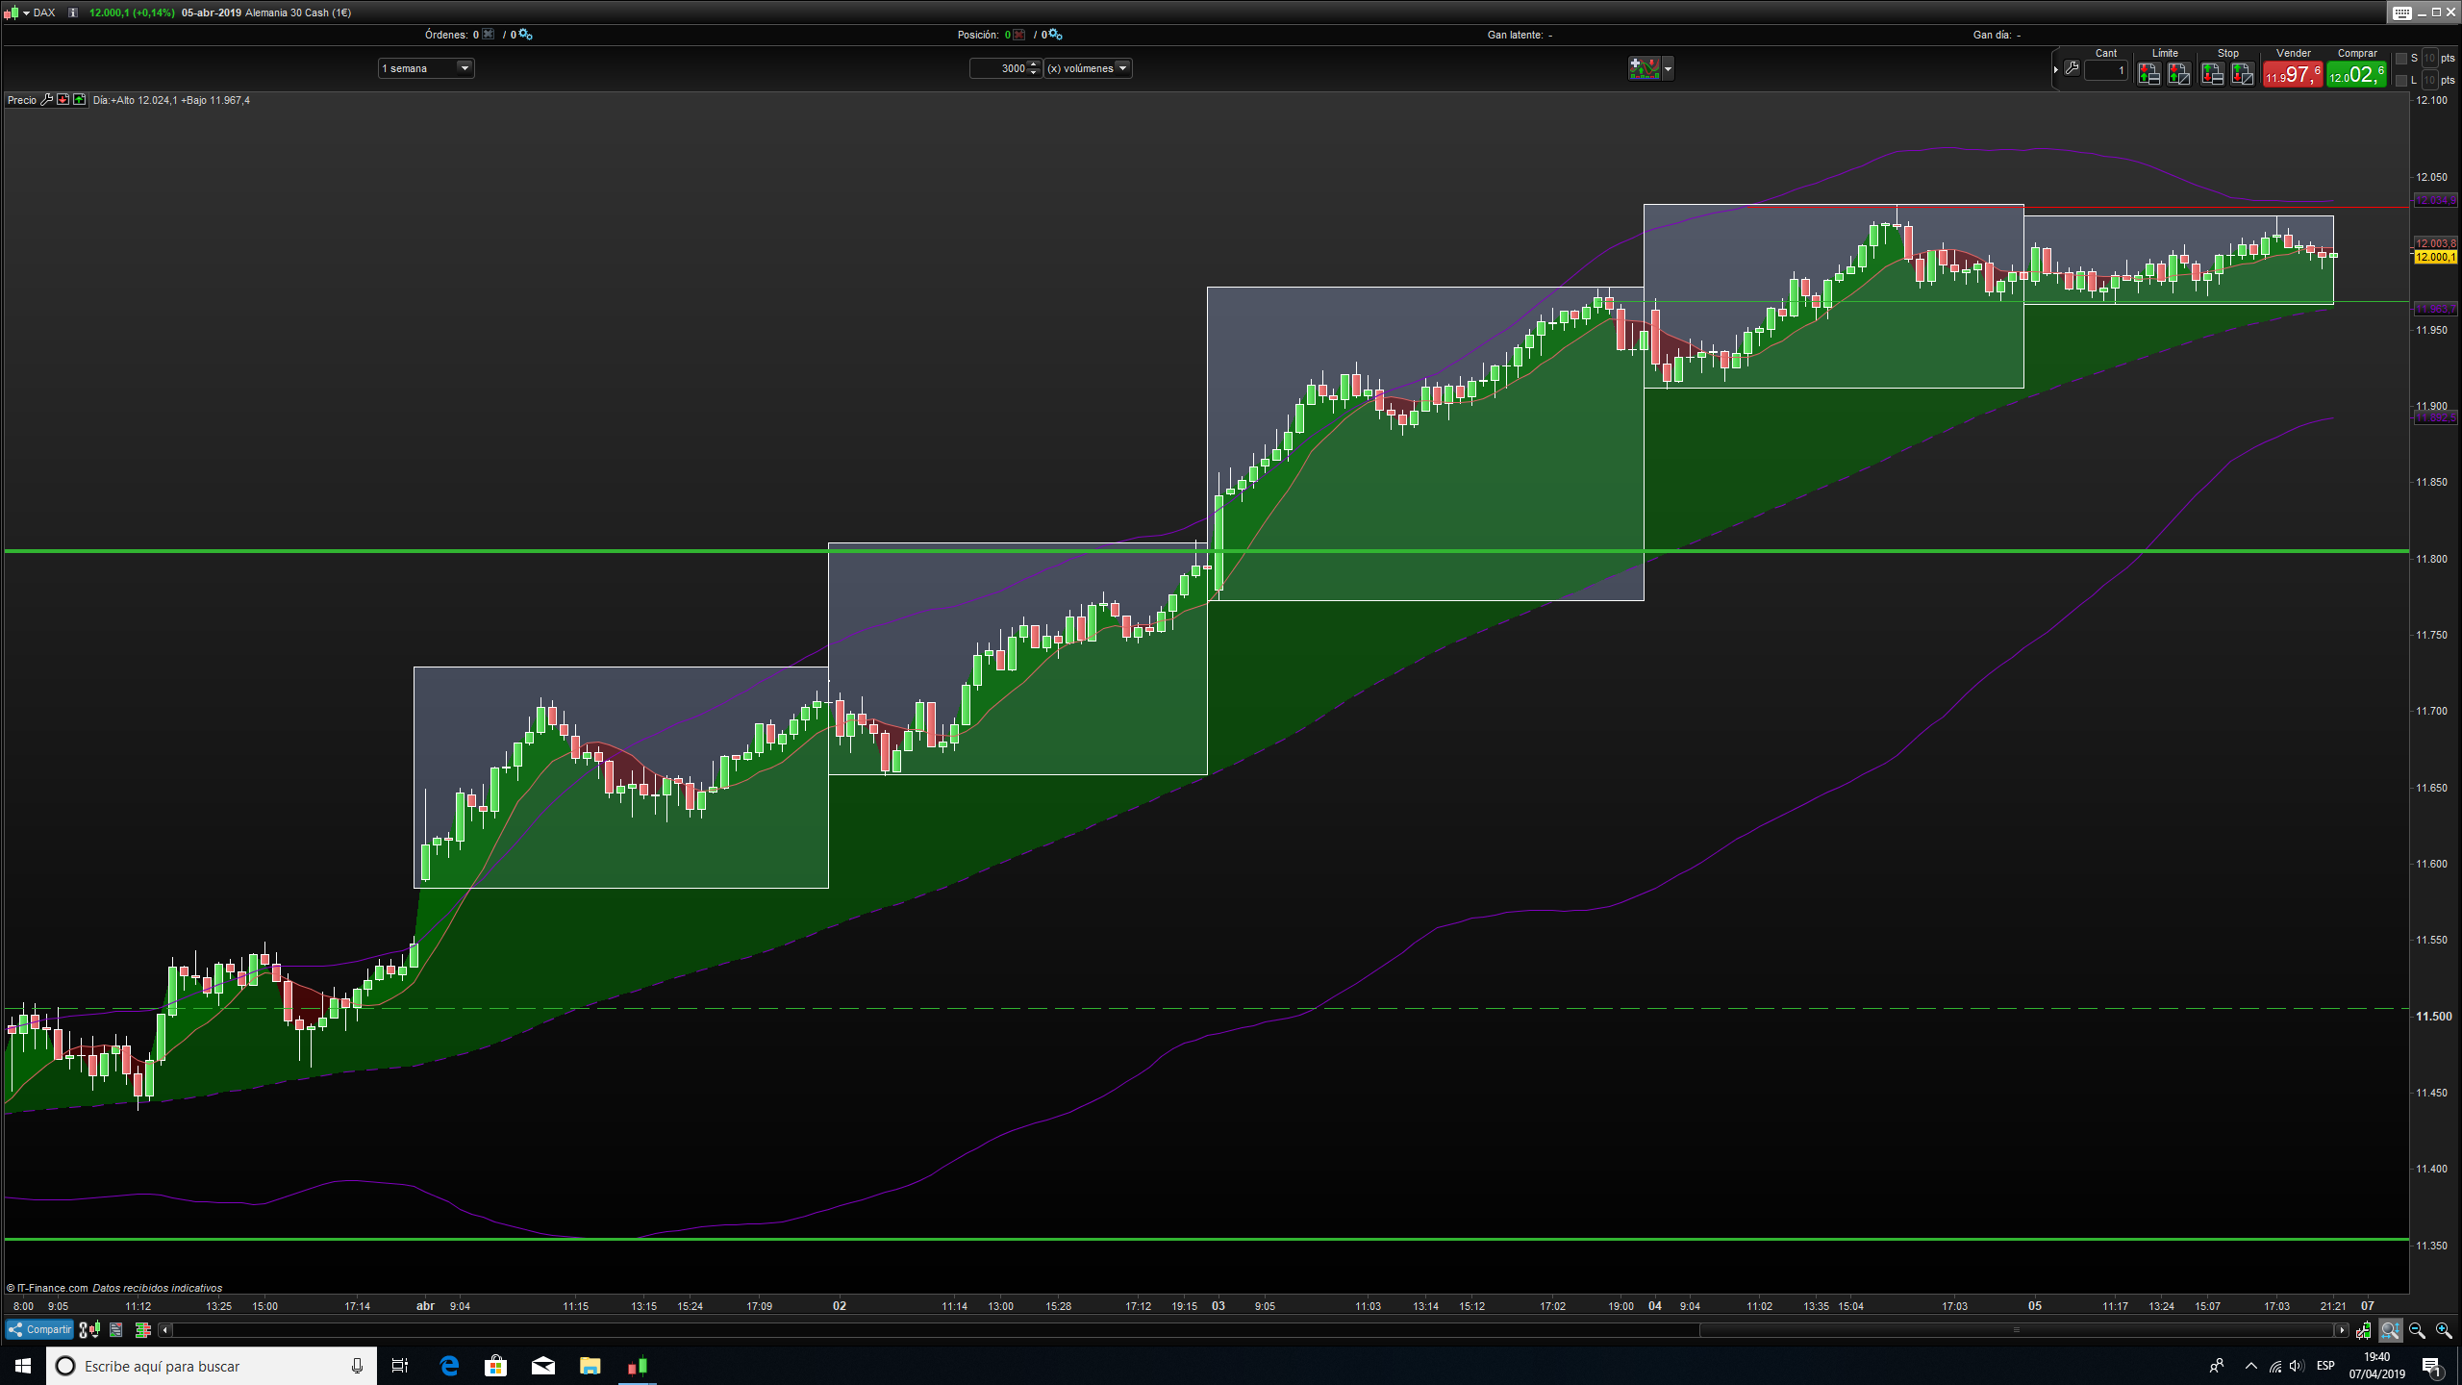
Task: Expand the chart tools dropdown arrow
Action: tap(1668, 68)
